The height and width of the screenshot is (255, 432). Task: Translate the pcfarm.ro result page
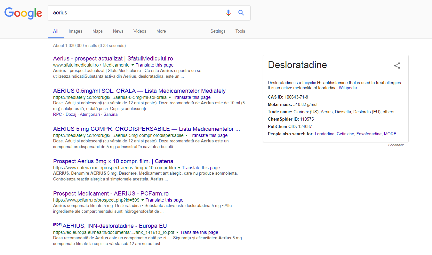(164, 200)
